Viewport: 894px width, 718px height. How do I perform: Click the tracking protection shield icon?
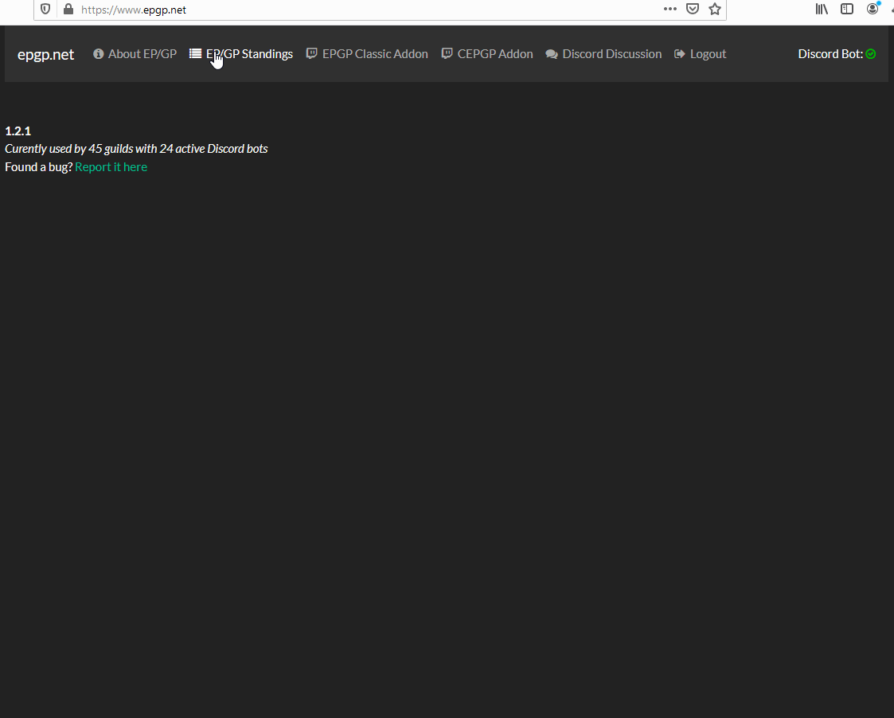pos(45,10)
